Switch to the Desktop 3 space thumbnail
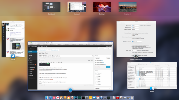This screenshot has height=100, width=179. pyautogui.click(x=127, y=7)
